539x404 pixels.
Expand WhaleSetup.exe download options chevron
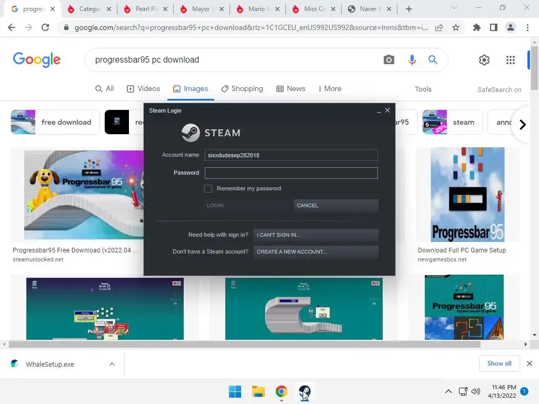[112, 364]
